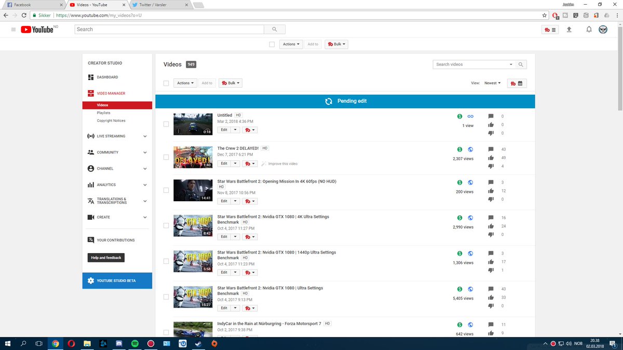Select the checkbox for The Crew 2 DELAYED!
The width and height of the screenshot is (623, 350).
coord(166,157)
